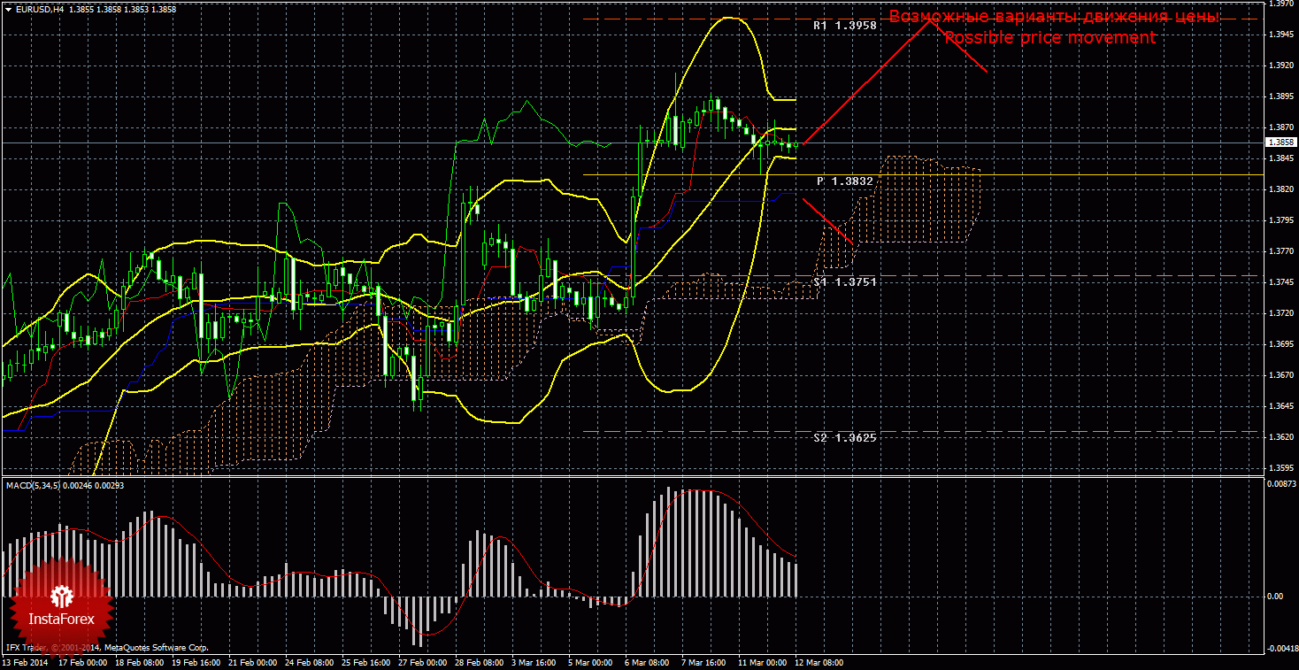Click the MACD(5,34,5) indicator label
Screen dimensions: 1299x670
tap(33, 485)
